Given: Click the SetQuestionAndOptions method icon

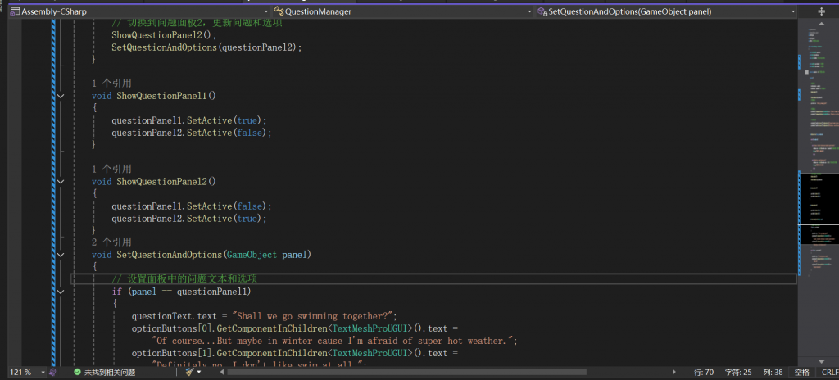Looking at the screenshot, I should click(x=542, y=11).
